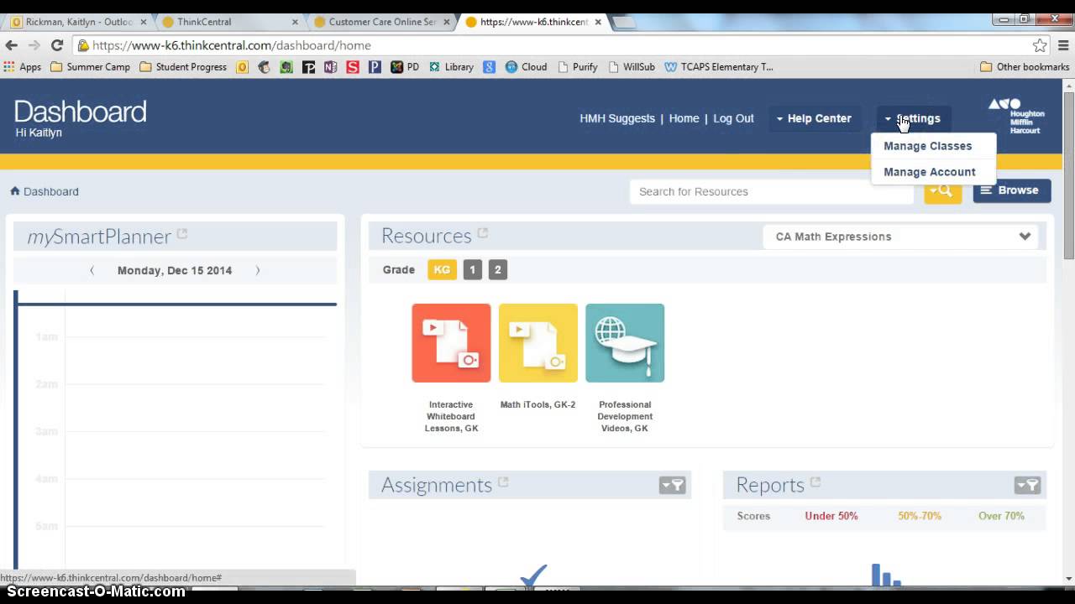Viewport: 1075px width, 604px height.
Task: Collapse the Settings dropdown
Action: (x=914, y=118)
